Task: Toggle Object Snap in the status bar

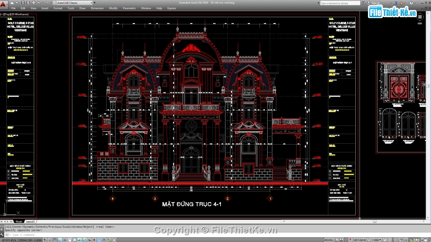Action: point(69,240)
